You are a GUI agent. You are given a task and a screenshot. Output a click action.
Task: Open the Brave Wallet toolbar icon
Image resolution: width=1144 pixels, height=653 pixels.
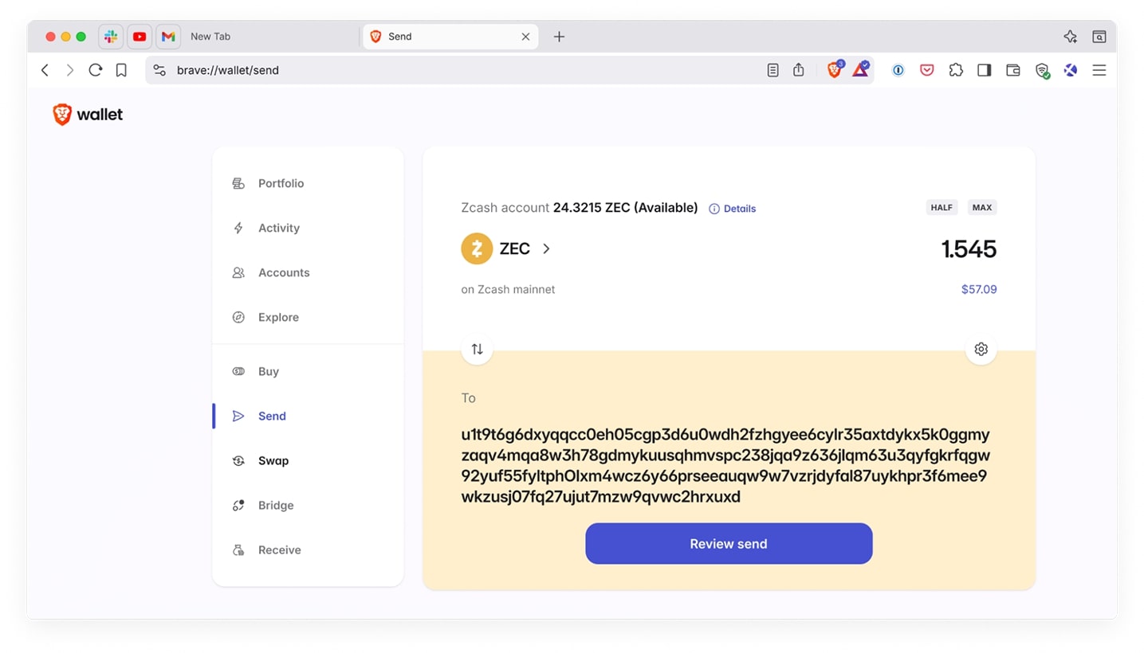1013,70
